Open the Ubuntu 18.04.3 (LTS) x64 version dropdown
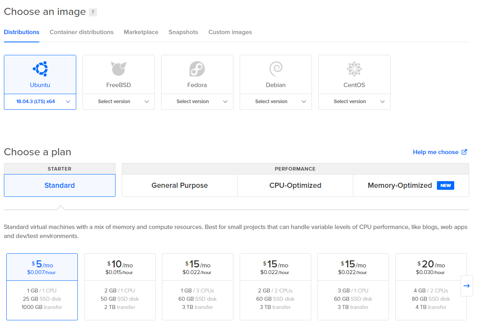Viewport: 477px width, 327px height. point(40,102)
